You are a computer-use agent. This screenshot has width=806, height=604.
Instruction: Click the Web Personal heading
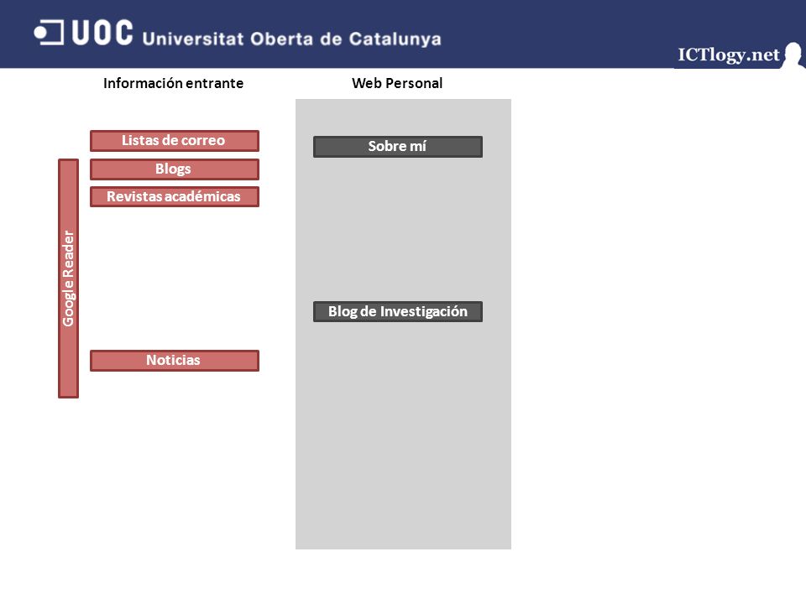click(x=397, y=83)
